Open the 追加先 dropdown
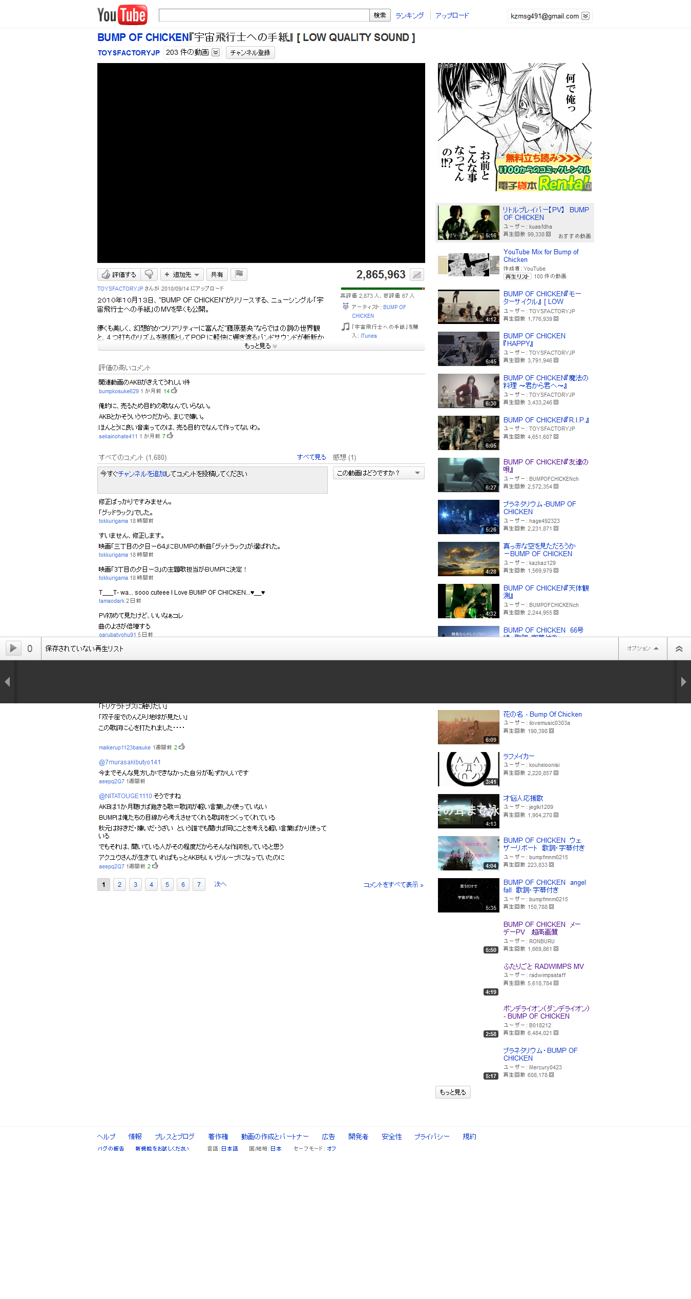Screen dimensions: 691x1299 [182, 275]
